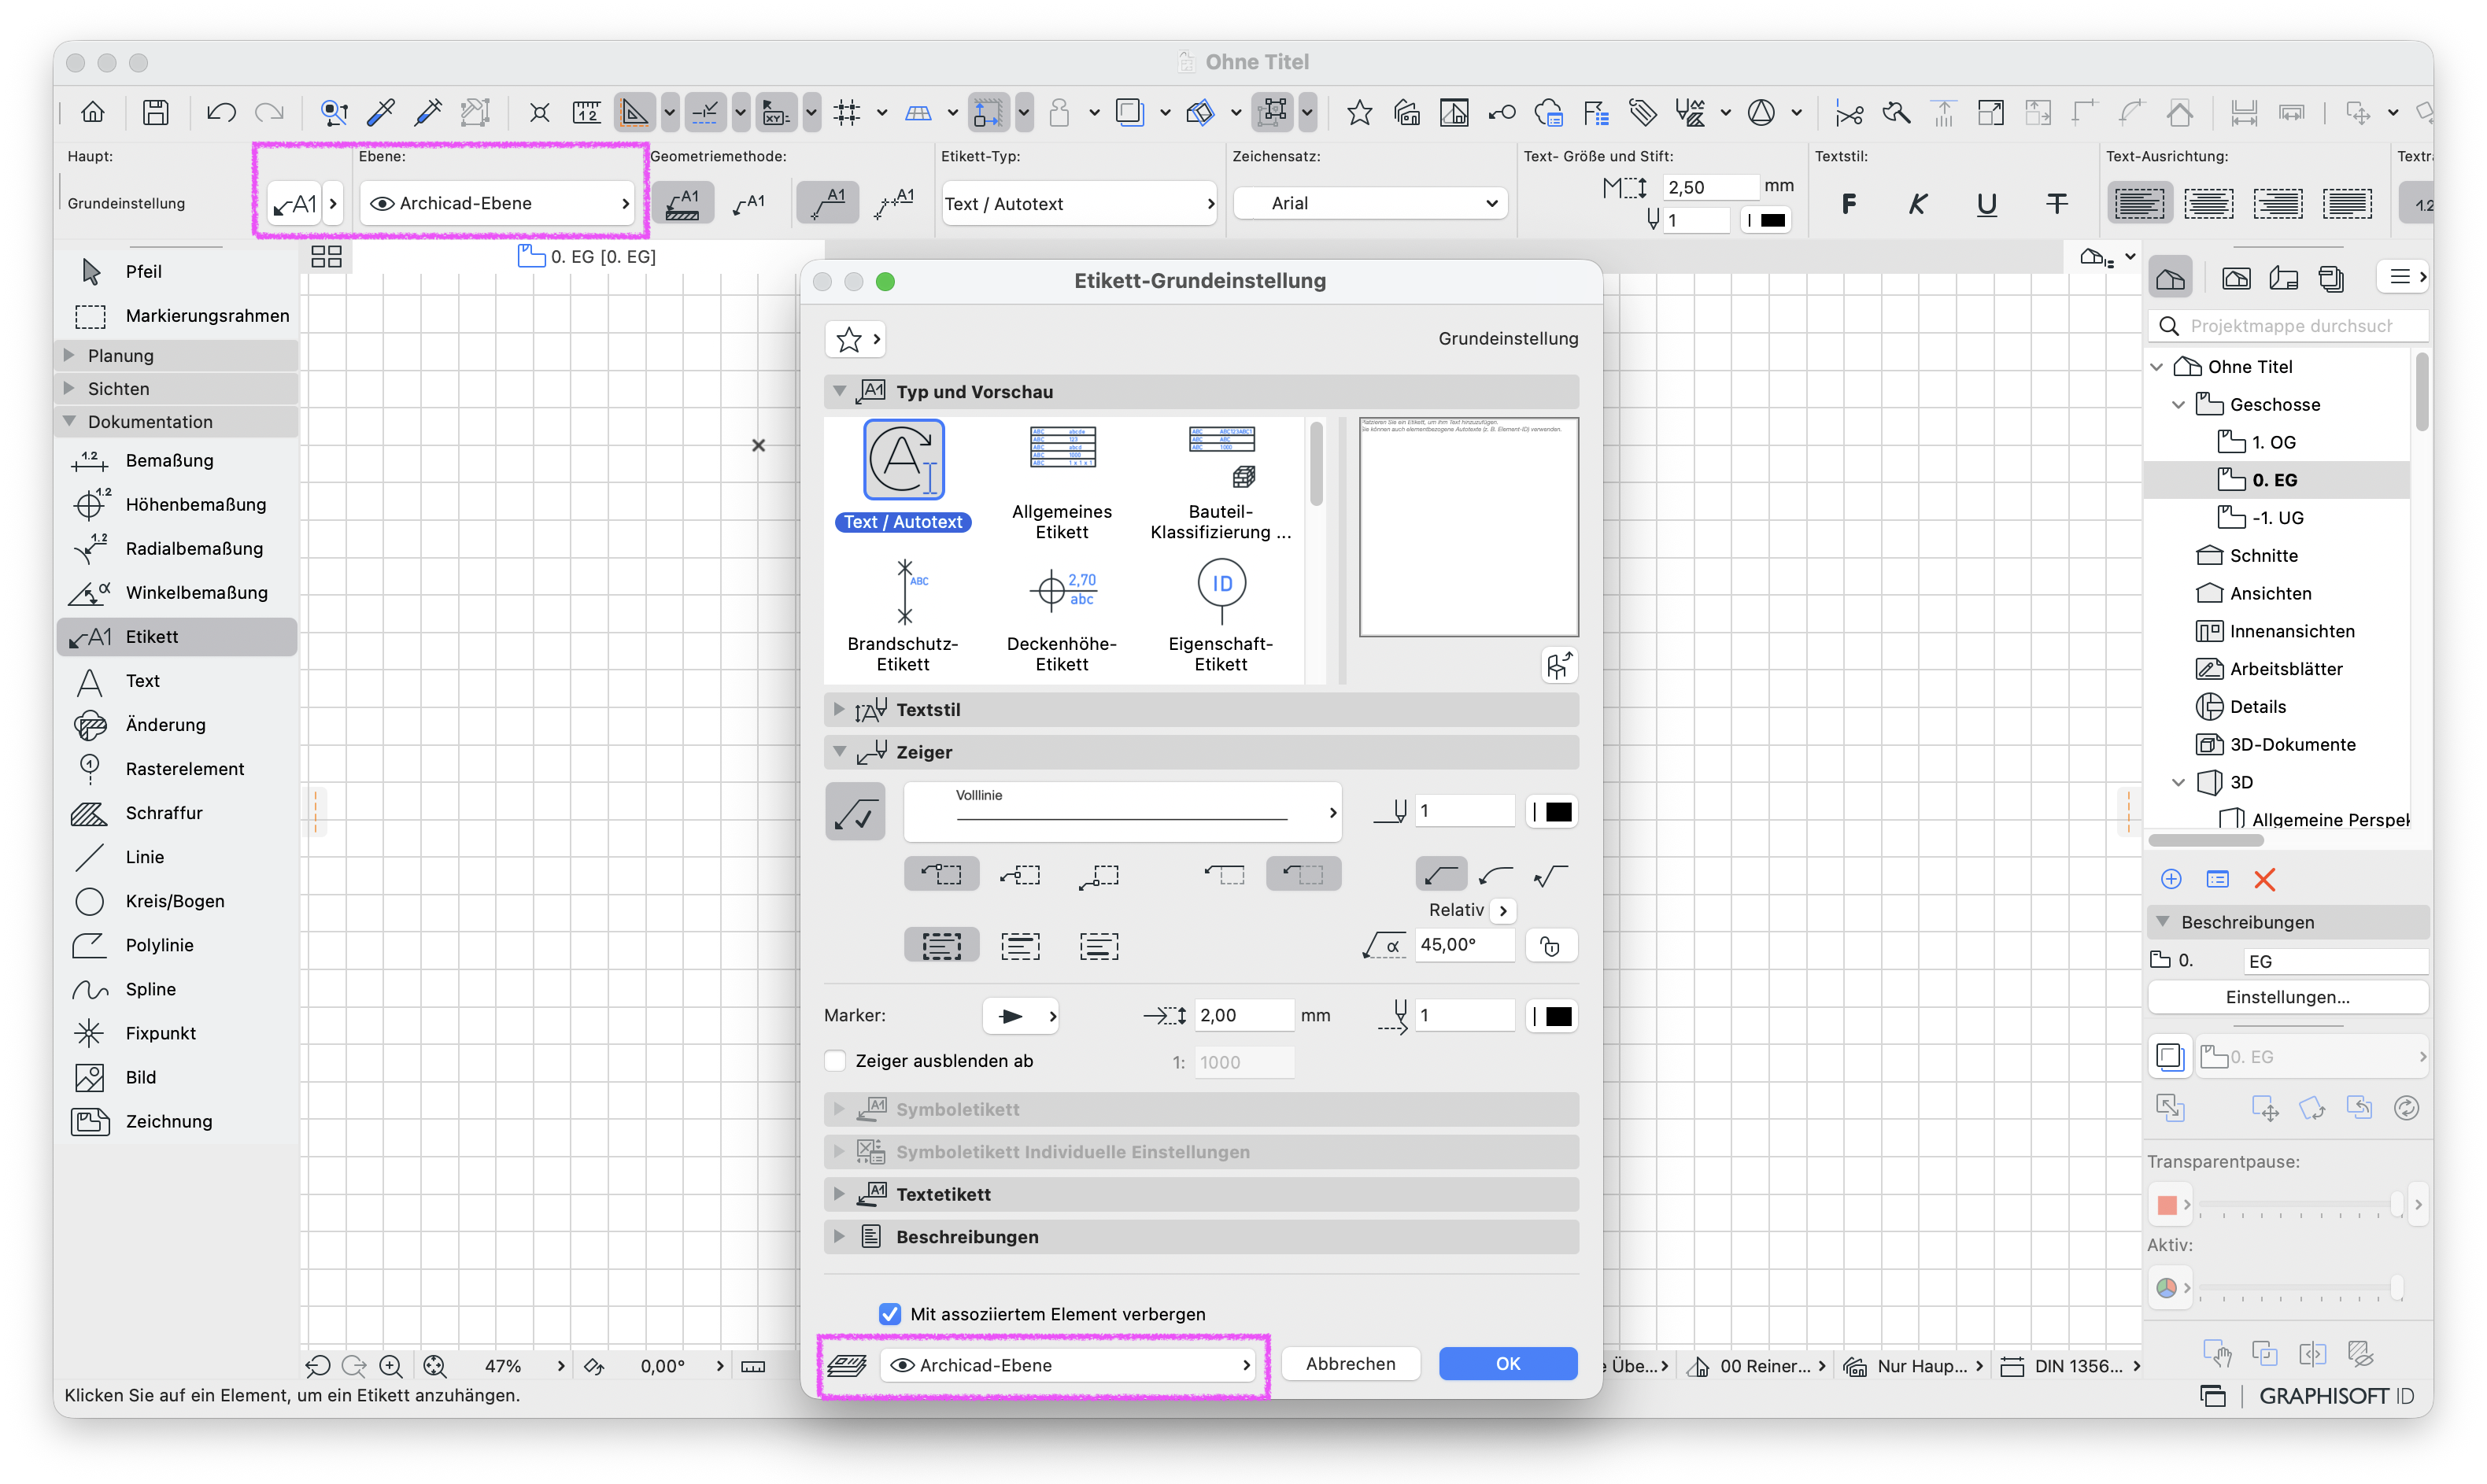The height and width of the screenshot is (1484, 2487).
Task: Choose the Brandschutz-Etikett label type
Action: tap(903, 616)
